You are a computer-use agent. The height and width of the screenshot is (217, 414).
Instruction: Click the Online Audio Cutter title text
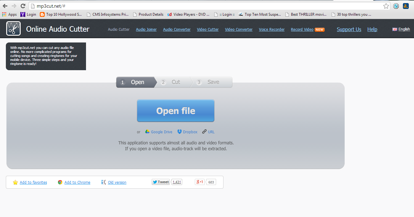point(58,29)
